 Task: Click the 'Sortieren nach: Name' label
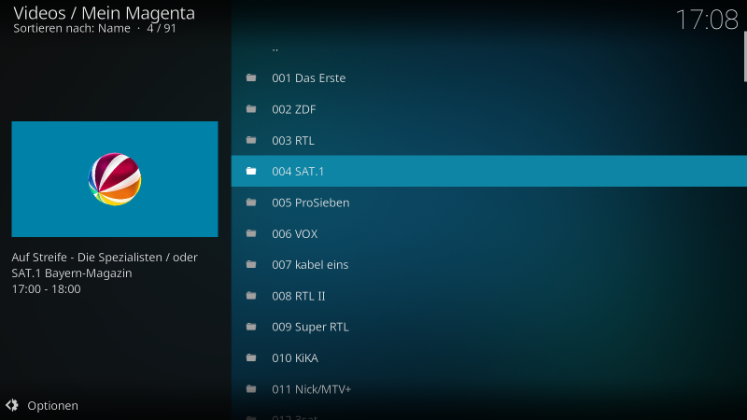pyautogui.click(x=72, y=28)
